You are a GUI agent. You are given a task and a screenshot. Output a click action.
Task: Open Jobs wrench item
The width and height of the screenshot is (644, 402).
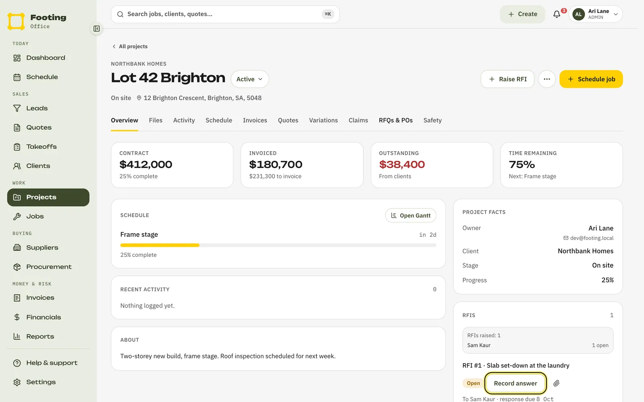[48, 216]
